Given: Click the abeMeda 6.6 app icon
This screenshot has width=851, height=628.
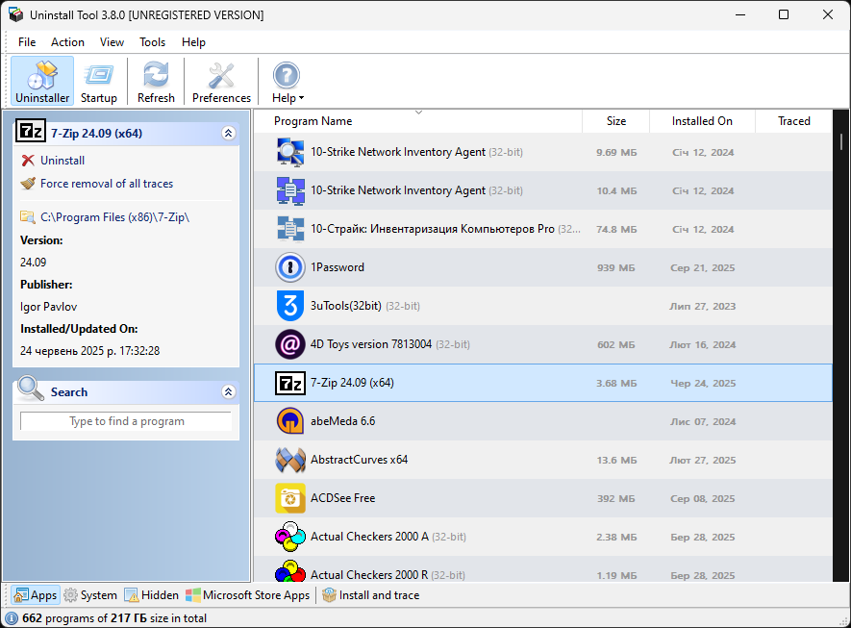Looking at the screenshot, I should click(289, 421).
